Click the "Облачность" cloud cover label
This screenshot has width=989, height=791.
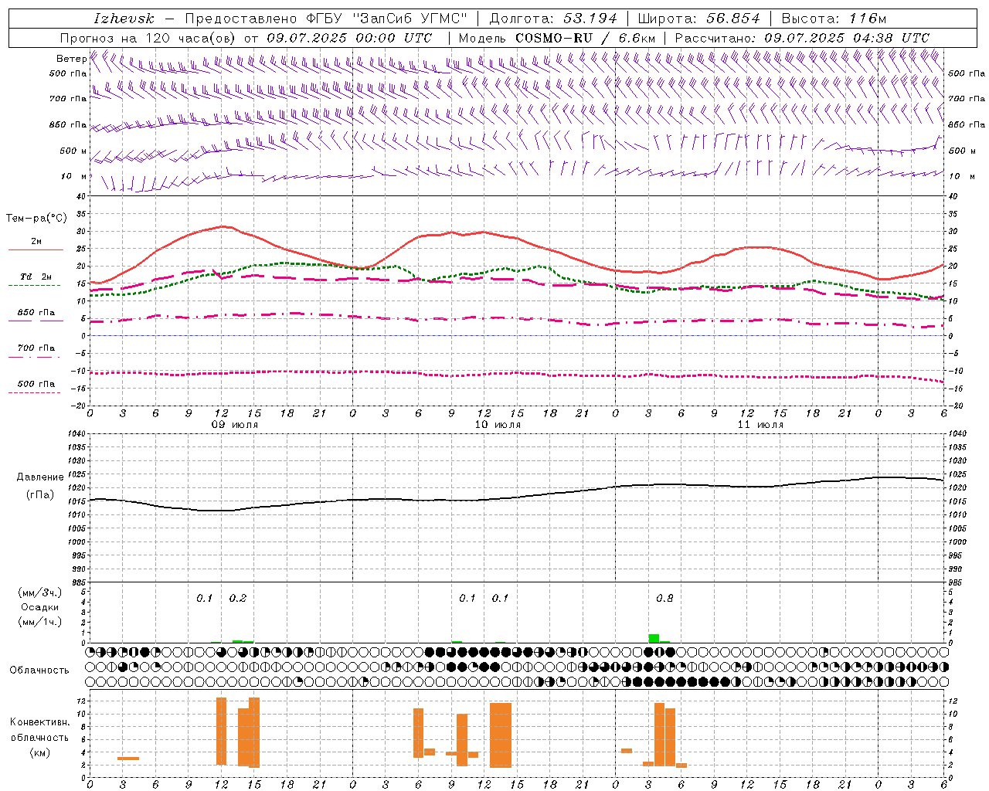click(x=39, y=670)
